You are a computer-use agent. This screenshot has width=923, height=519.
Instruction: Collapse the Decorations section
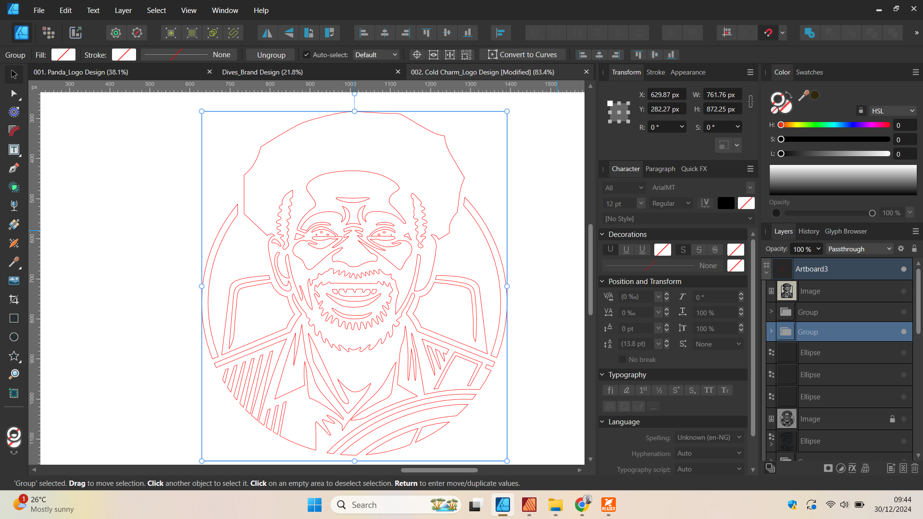(602, 235)
